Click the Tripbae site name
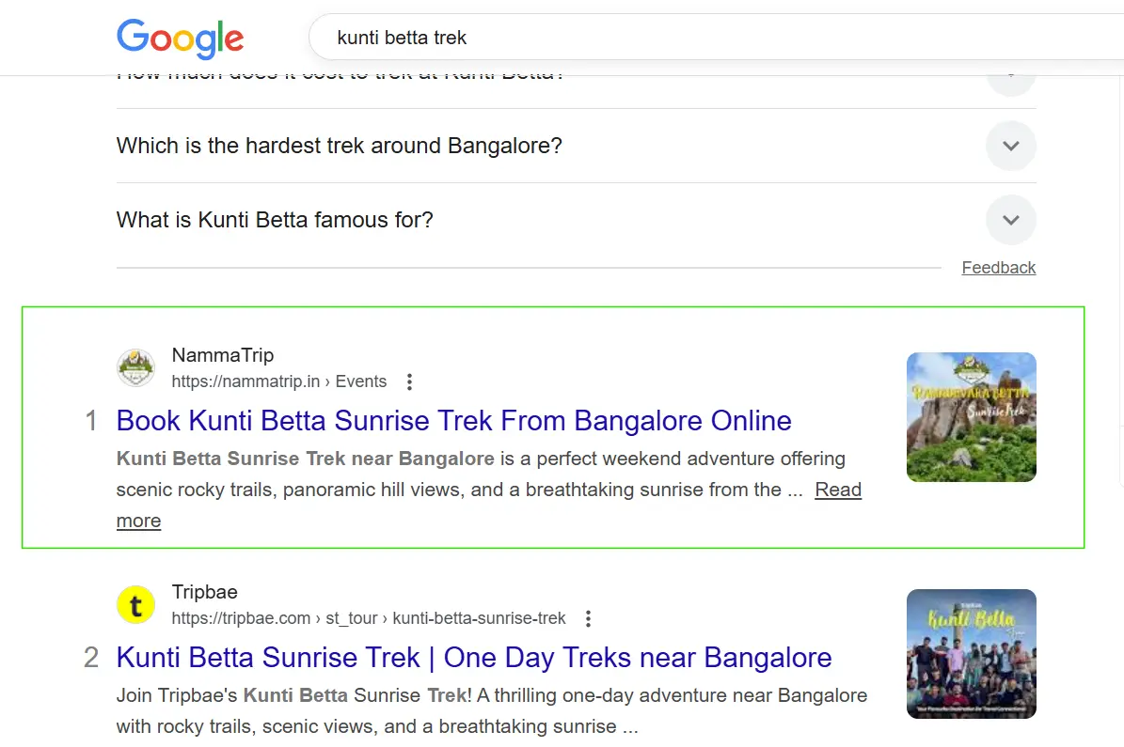This screenshot has width=1124, height=747. [x=204, y=592]
